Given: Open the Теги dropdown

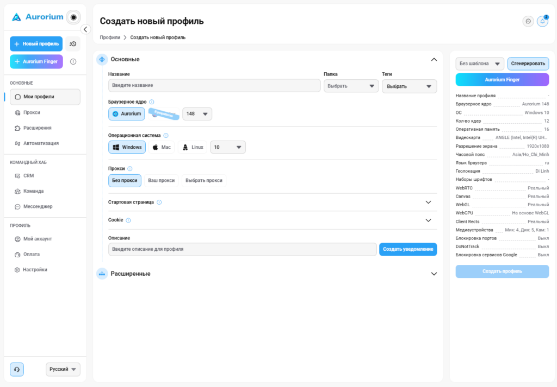Looking at the screenshot, I should [409, 86].
